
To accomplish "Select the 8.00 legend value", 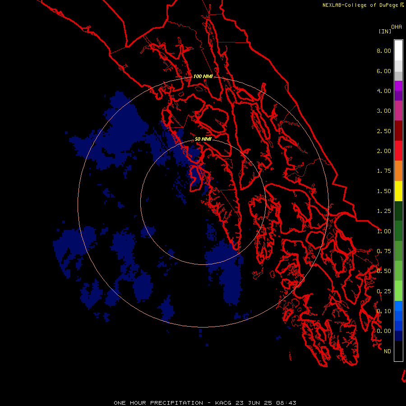I will click(384, 51).
